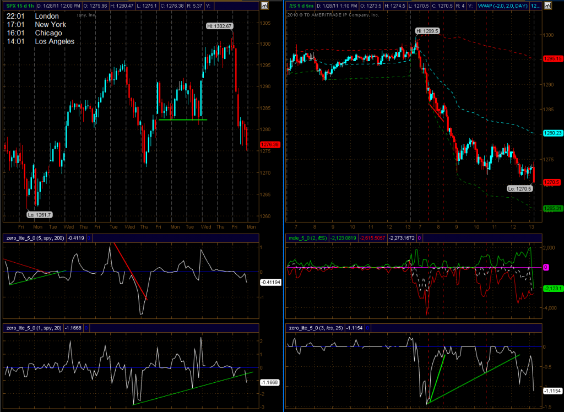Select the zero_lite_5_0 (3, /es, 25) study label
This screenshot has height=412, width=564.
pyautogui.click(x=316, y=328)
